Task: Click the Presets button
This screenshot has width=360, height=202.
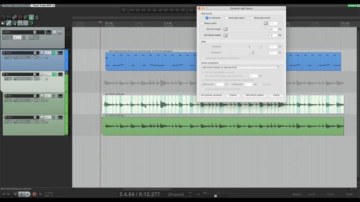Action: tap(233, 95)
